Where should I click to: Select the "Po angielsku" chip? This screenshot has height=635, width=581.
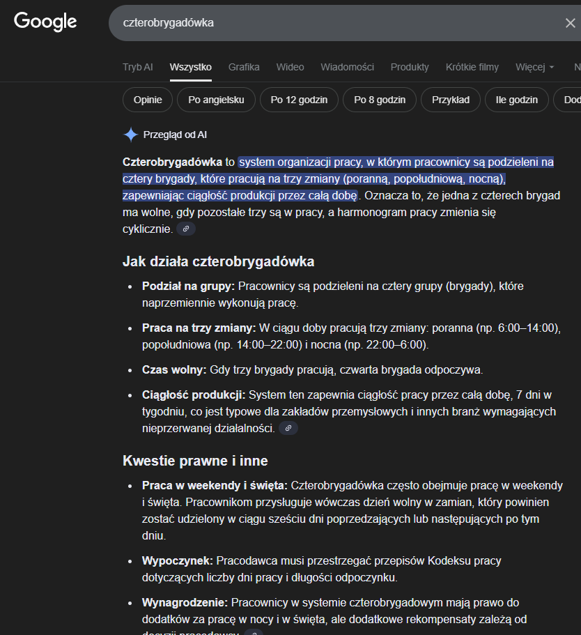coord(216,100)
